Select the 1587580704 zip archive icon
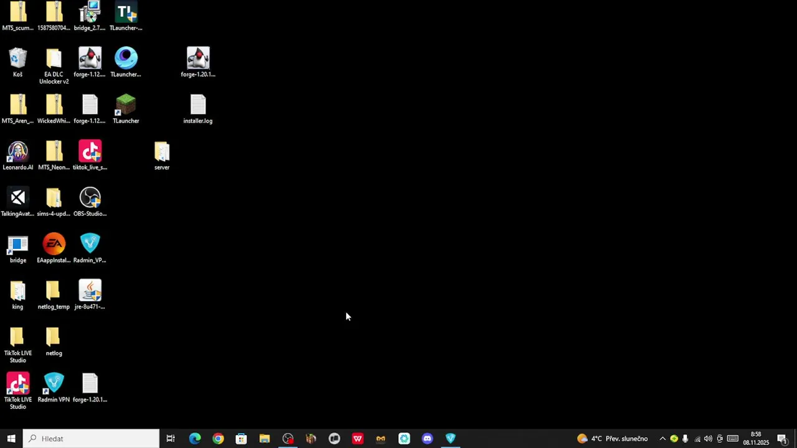This screenshot has width=797, height=448. click(x=54, y=12)
